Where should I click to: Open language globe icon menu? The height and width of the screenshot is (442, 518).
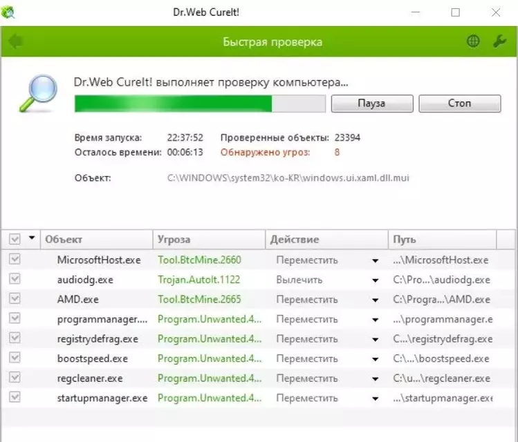click(473, 41)
